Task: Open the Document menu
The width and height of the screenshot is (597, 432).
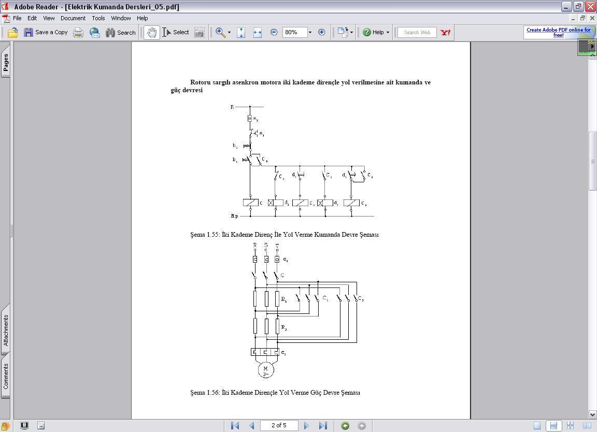Action: point(73,18)
